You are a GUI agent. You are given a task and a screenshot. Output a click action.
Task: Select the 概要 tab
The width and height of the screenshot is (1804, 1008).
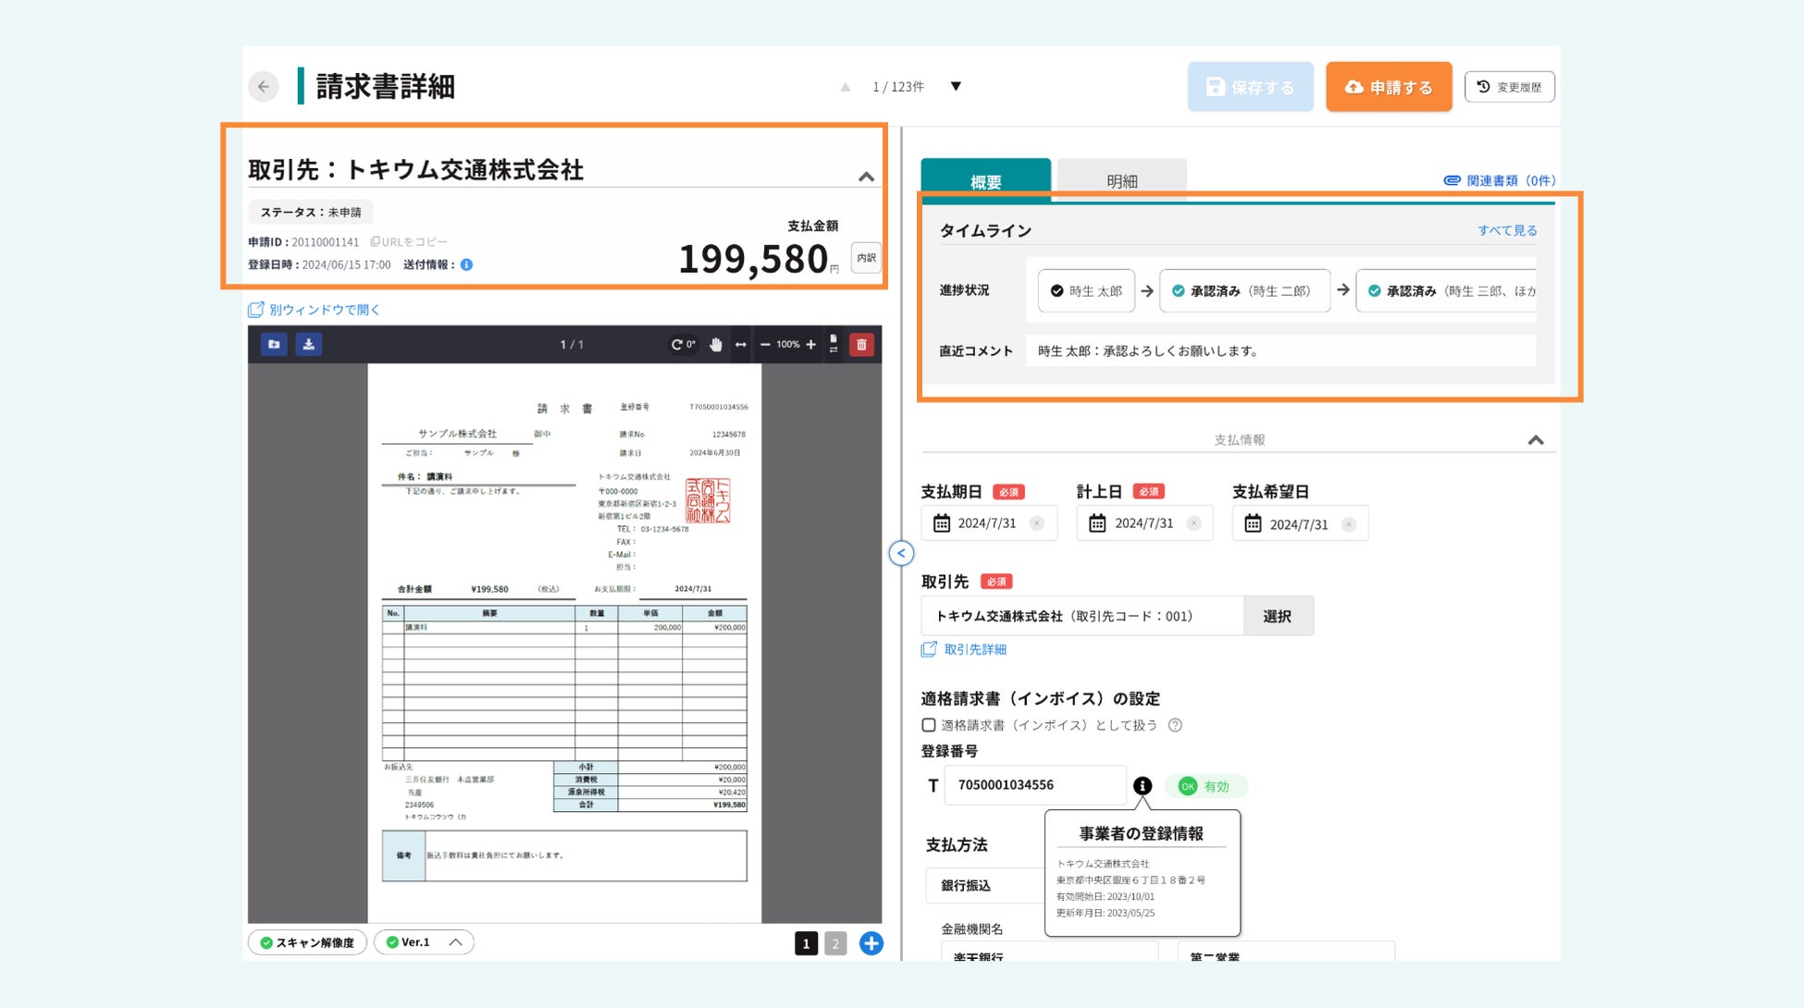point(985,181)
